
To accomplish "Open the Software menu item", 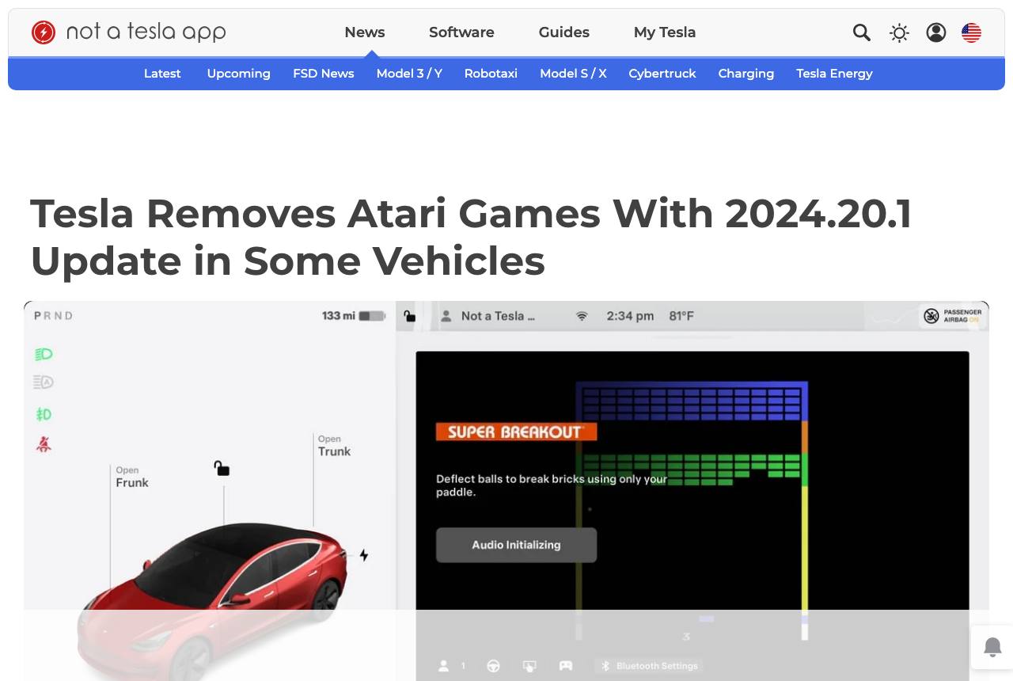I will 461,32.
